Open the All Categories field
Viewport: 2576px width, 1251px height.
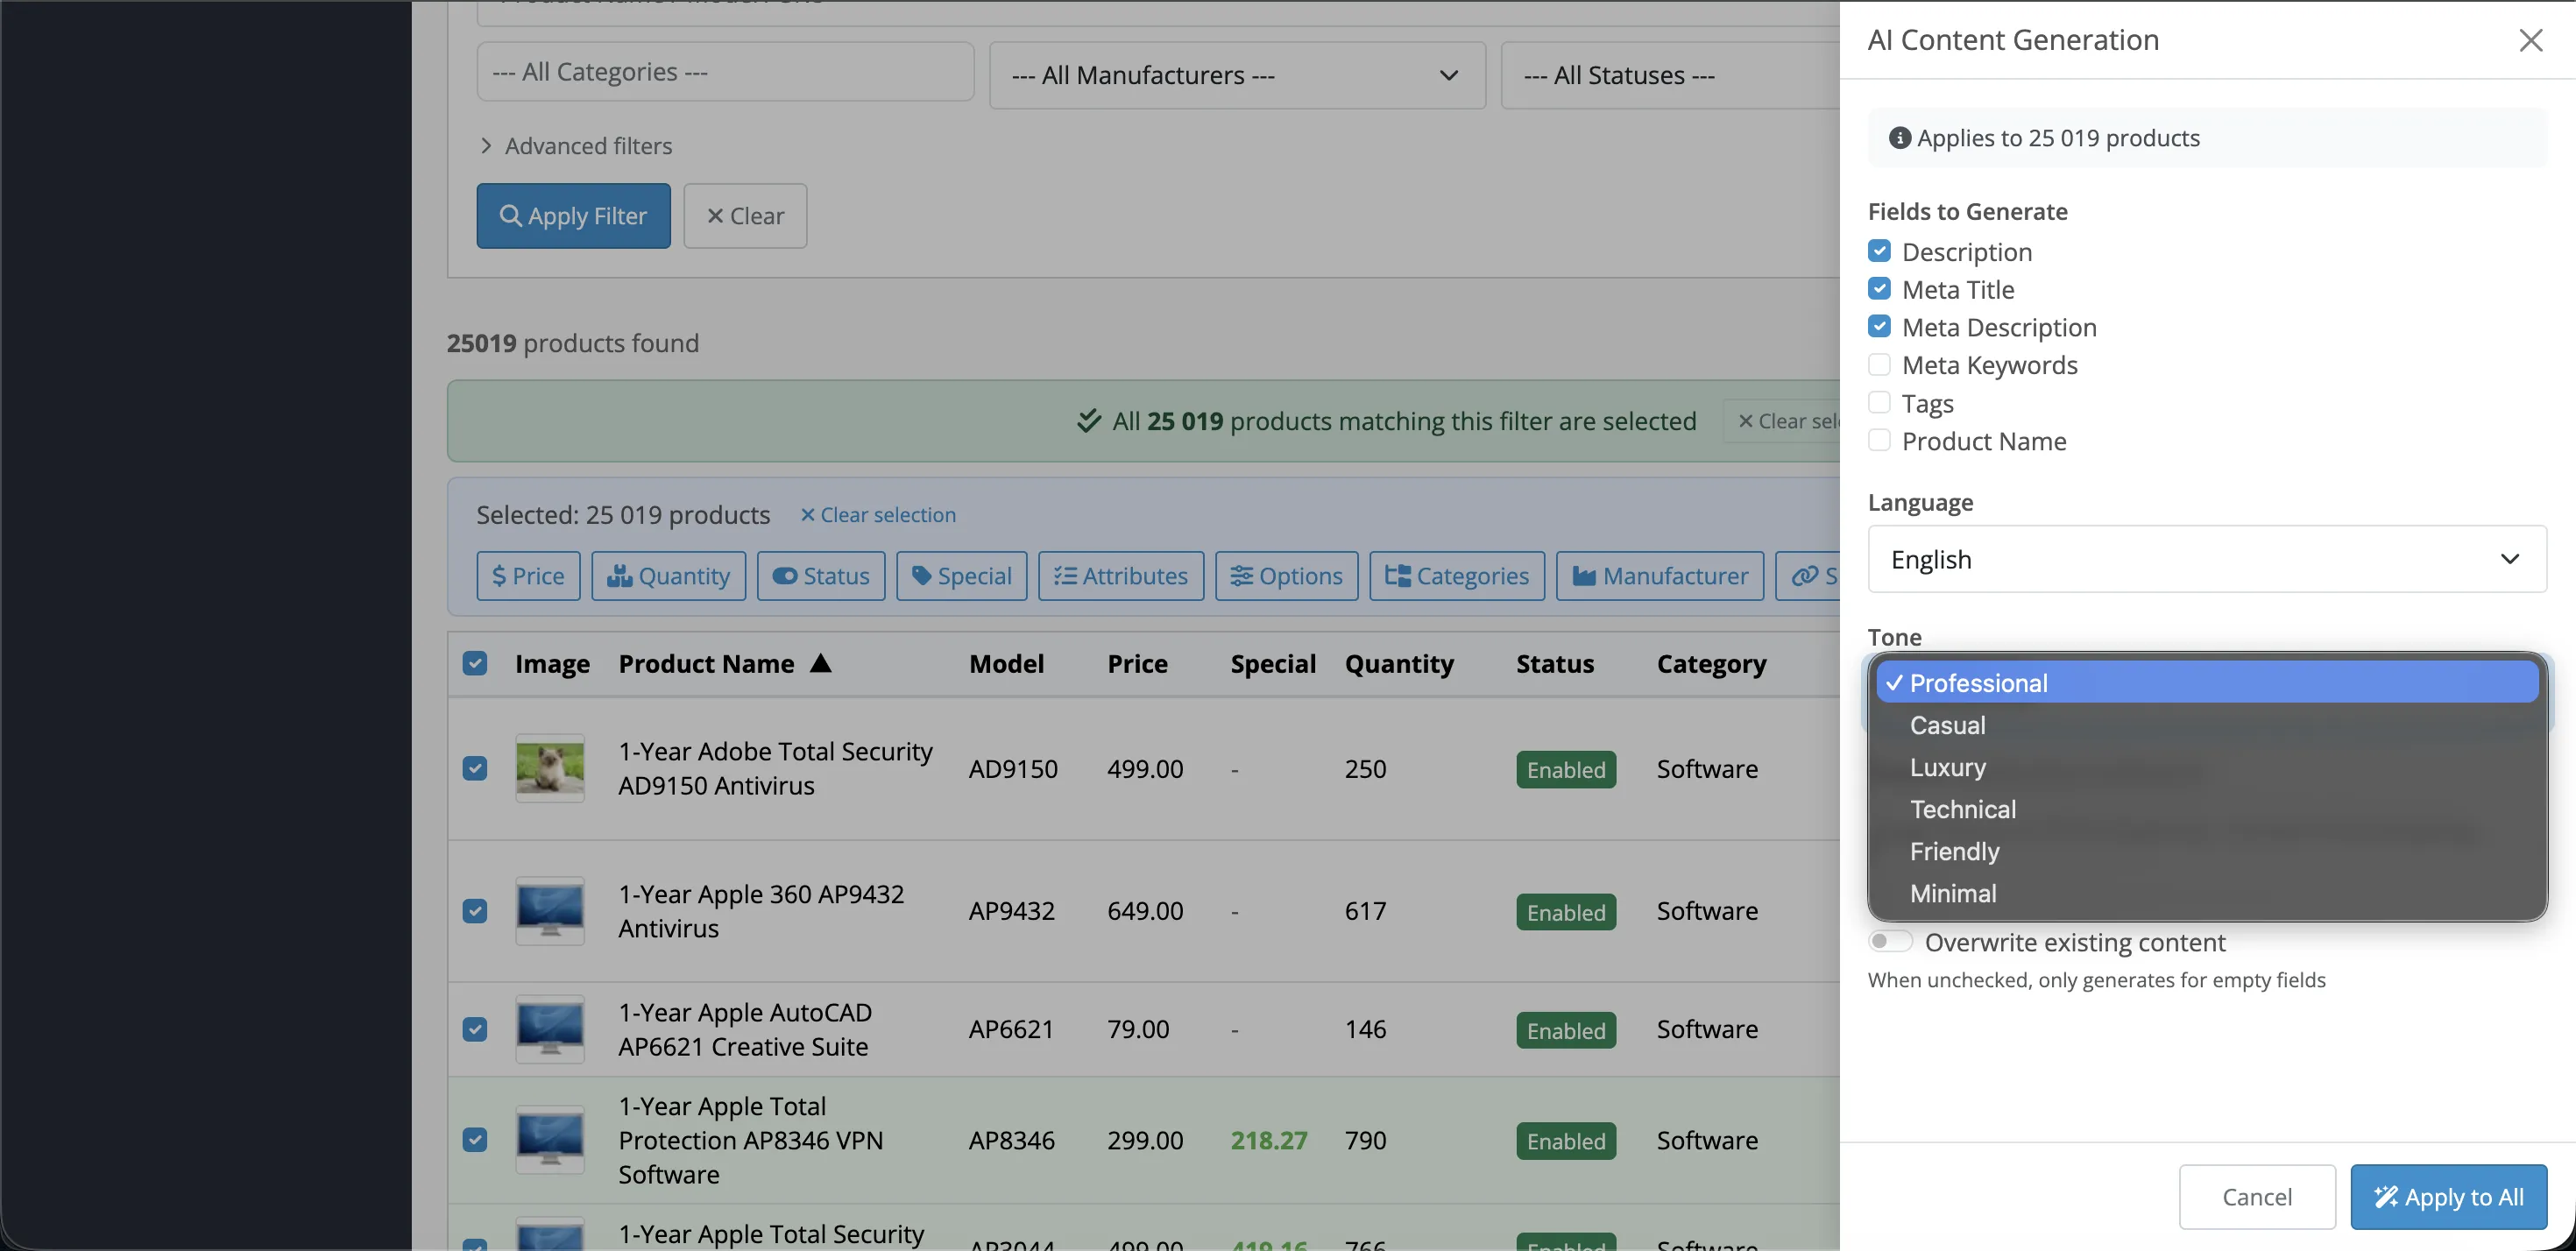(725, 72)
